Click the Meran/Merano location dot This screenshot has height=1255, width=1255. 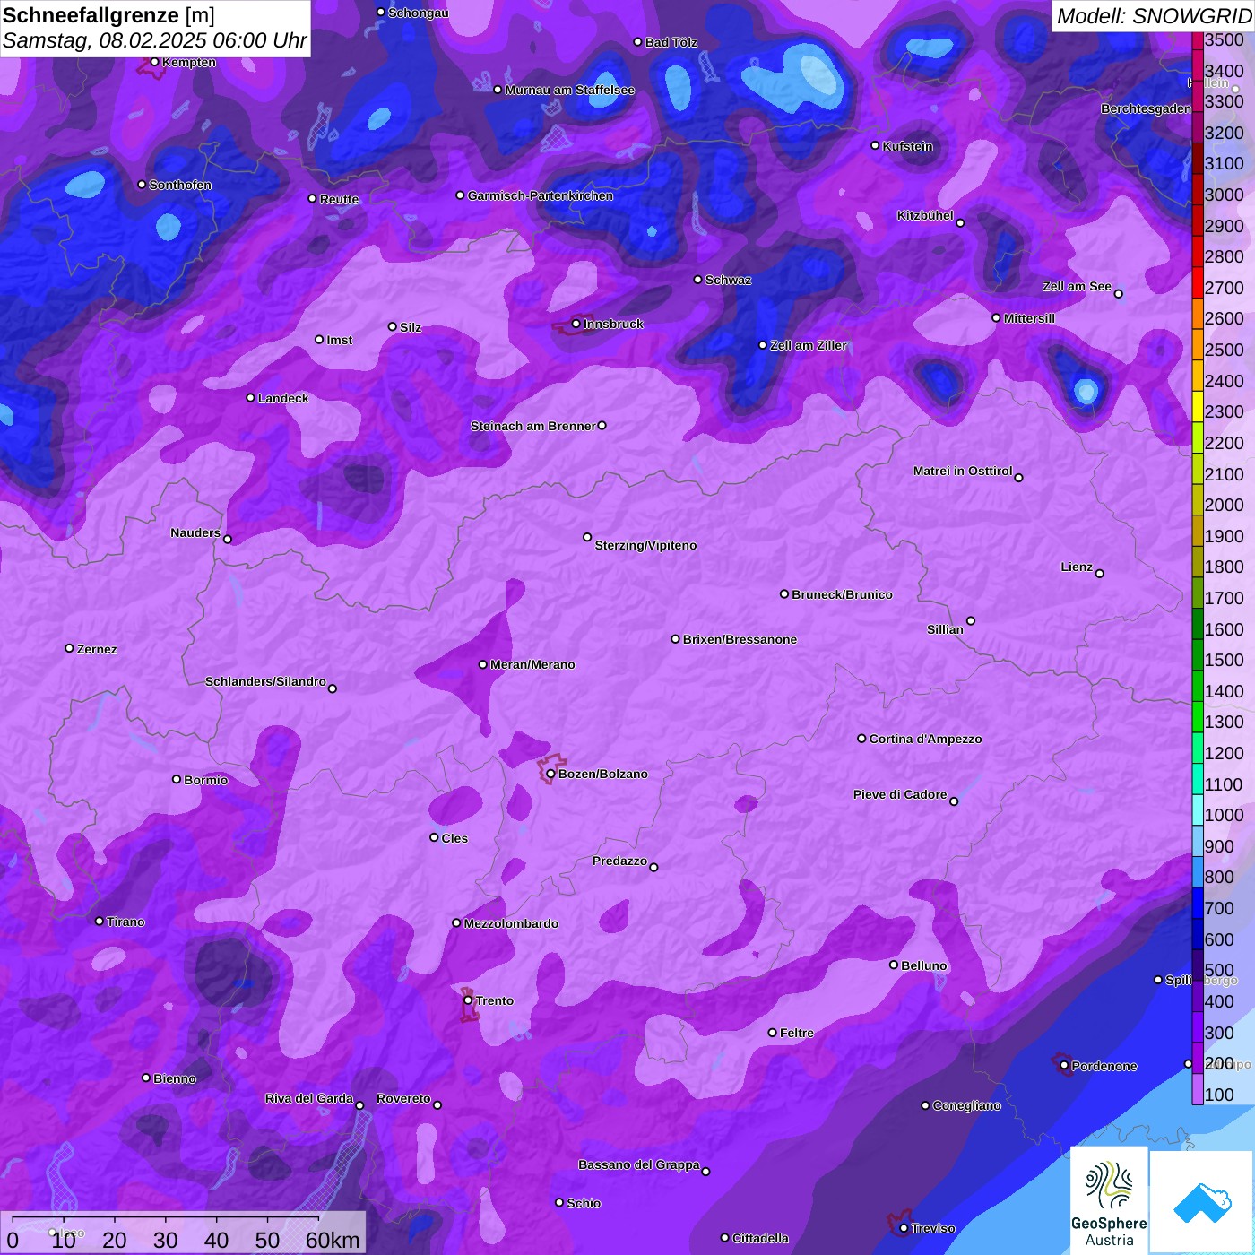click(x=483, y=664)
